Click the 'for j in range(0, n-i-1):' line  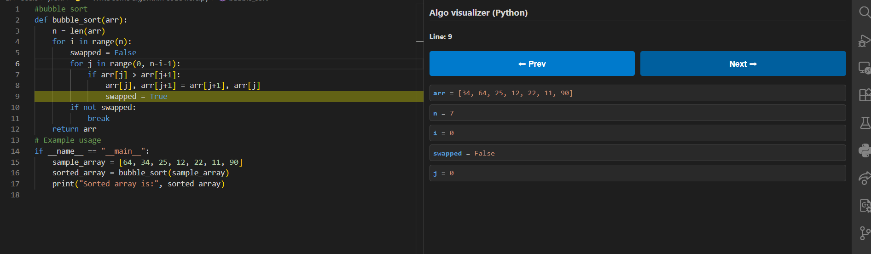click(x=125, y=63)
